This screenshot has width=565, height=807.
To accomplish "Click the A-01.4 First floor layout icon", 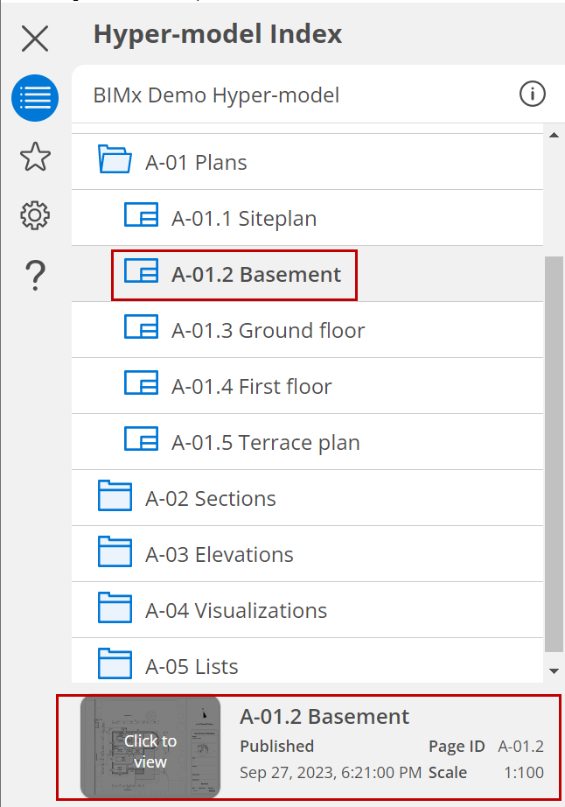I will click(x=141, y=384).
